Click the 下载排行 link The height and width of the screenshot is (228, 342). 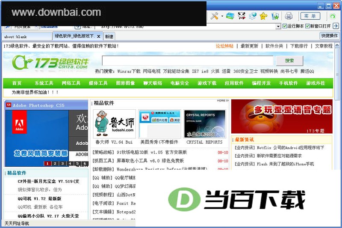[x=299, y=46]
